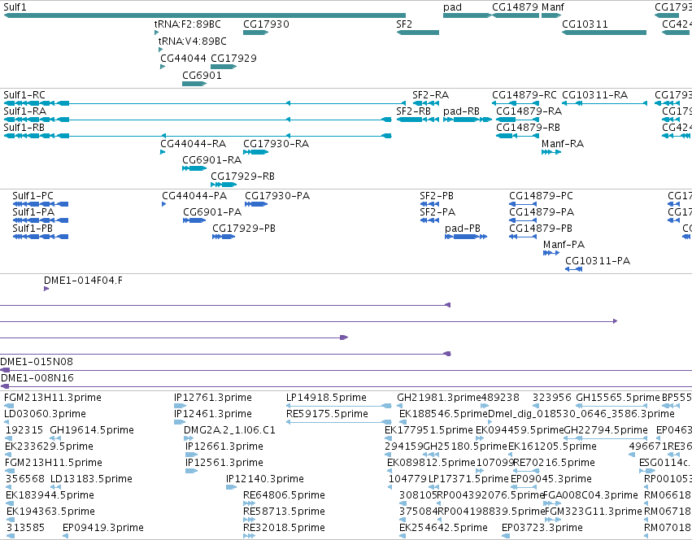
Task: Select the pad gene glyph
Action: point(468,15)
